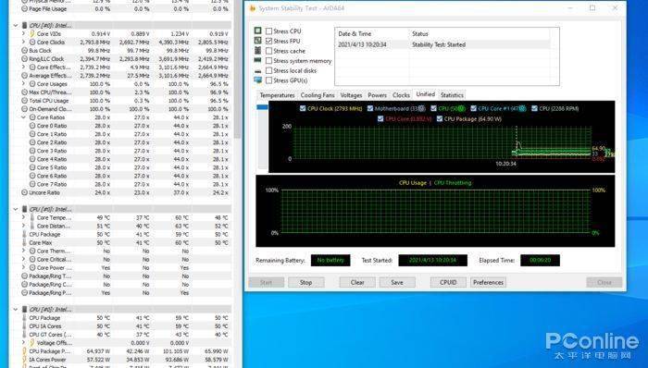Screen dimensions: 648x368
Task: Open the Statistics tab
Action: point(452,95)
